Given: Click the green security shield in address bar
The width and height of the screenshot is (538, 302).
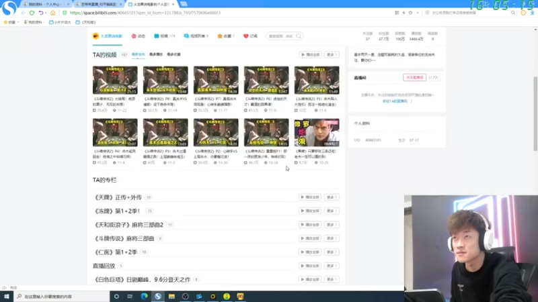Looking at the screenshot, I should (x=65, y=13).
